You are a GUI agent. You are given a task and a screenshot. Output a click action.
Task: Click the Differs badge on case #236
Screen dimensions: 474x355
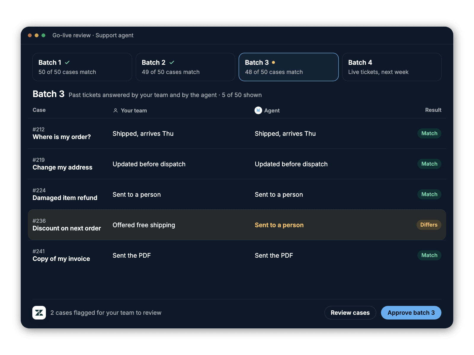click(429, 225)
